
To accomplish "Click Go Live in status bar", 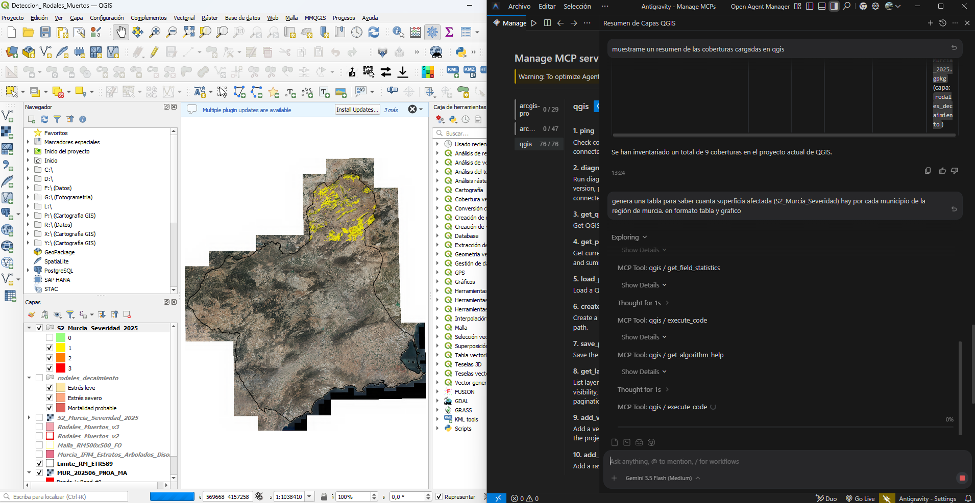I will 860,498.
